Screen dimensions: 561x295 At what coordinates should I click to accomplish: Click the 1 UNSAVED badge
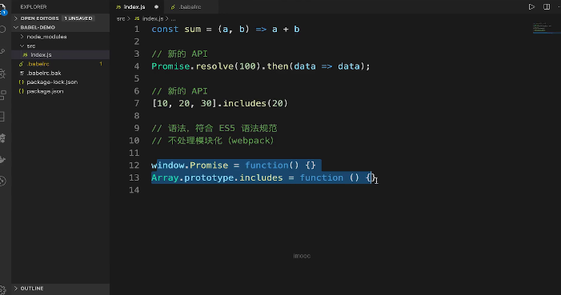pos(78,18)
